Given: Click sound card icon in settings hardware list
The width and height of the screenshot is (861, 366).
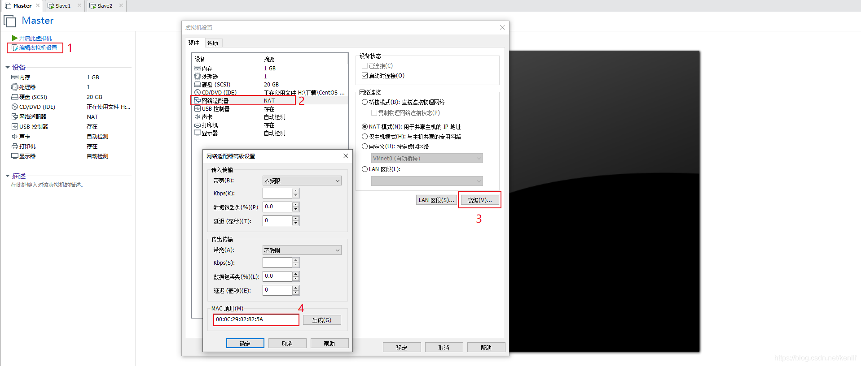Looking at the screenshot, I should point(198,116).
